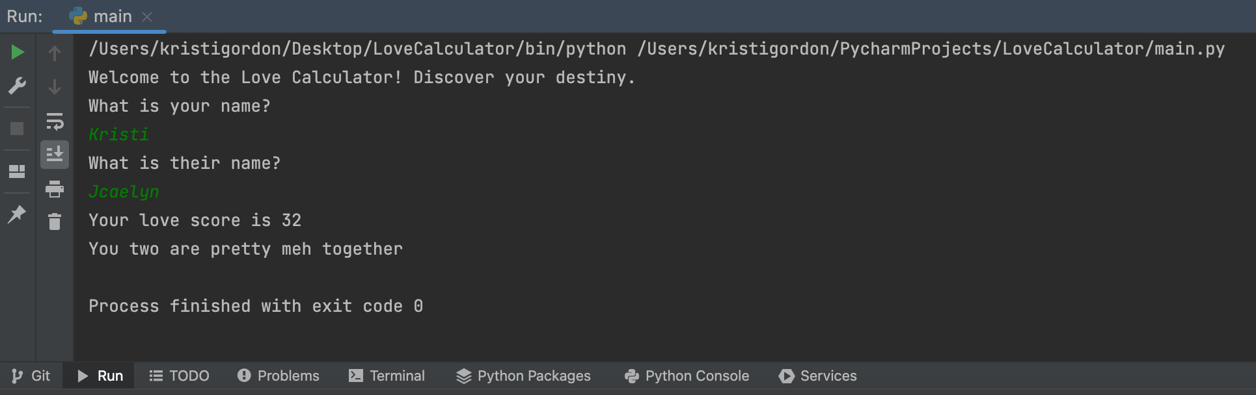Select the Stop process icon

pyautogui.click(x=18, y=128)
